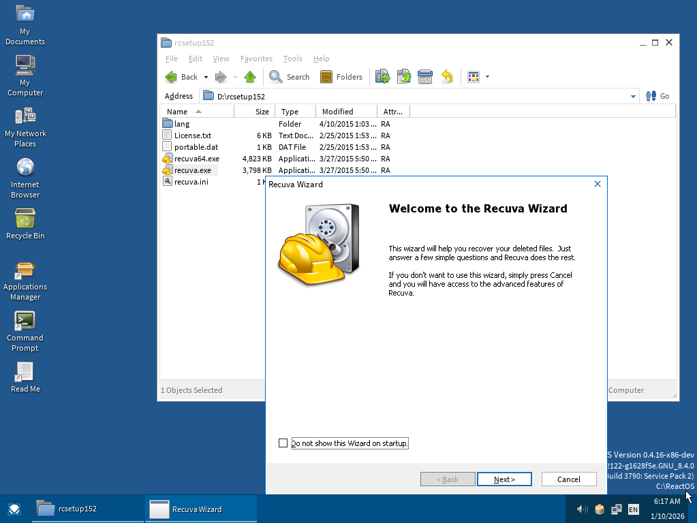Click the Move To toolbar icon
Image resolution: width=697 pixels, height=523 pixels.
(382, 77)
